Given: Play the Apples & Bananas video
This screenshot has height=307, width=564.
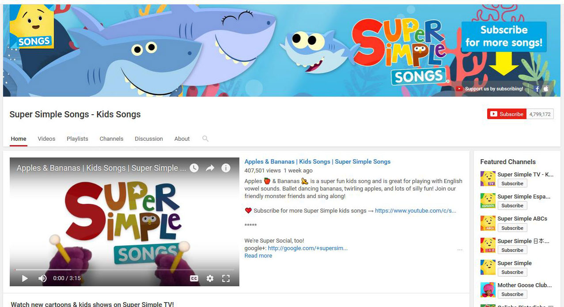Looking at the screenshot, I should [x=25, y=278].
